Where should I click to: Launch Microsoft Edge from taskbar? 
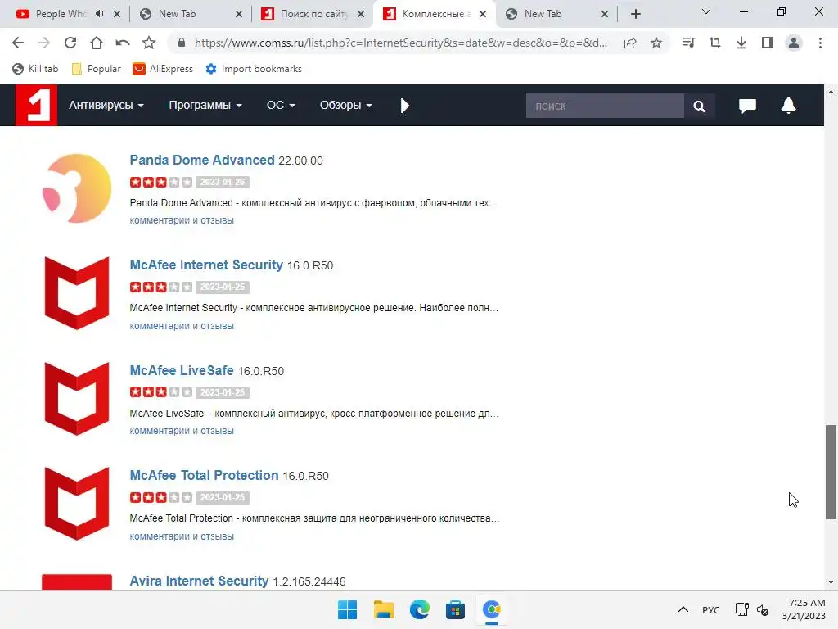420,609
